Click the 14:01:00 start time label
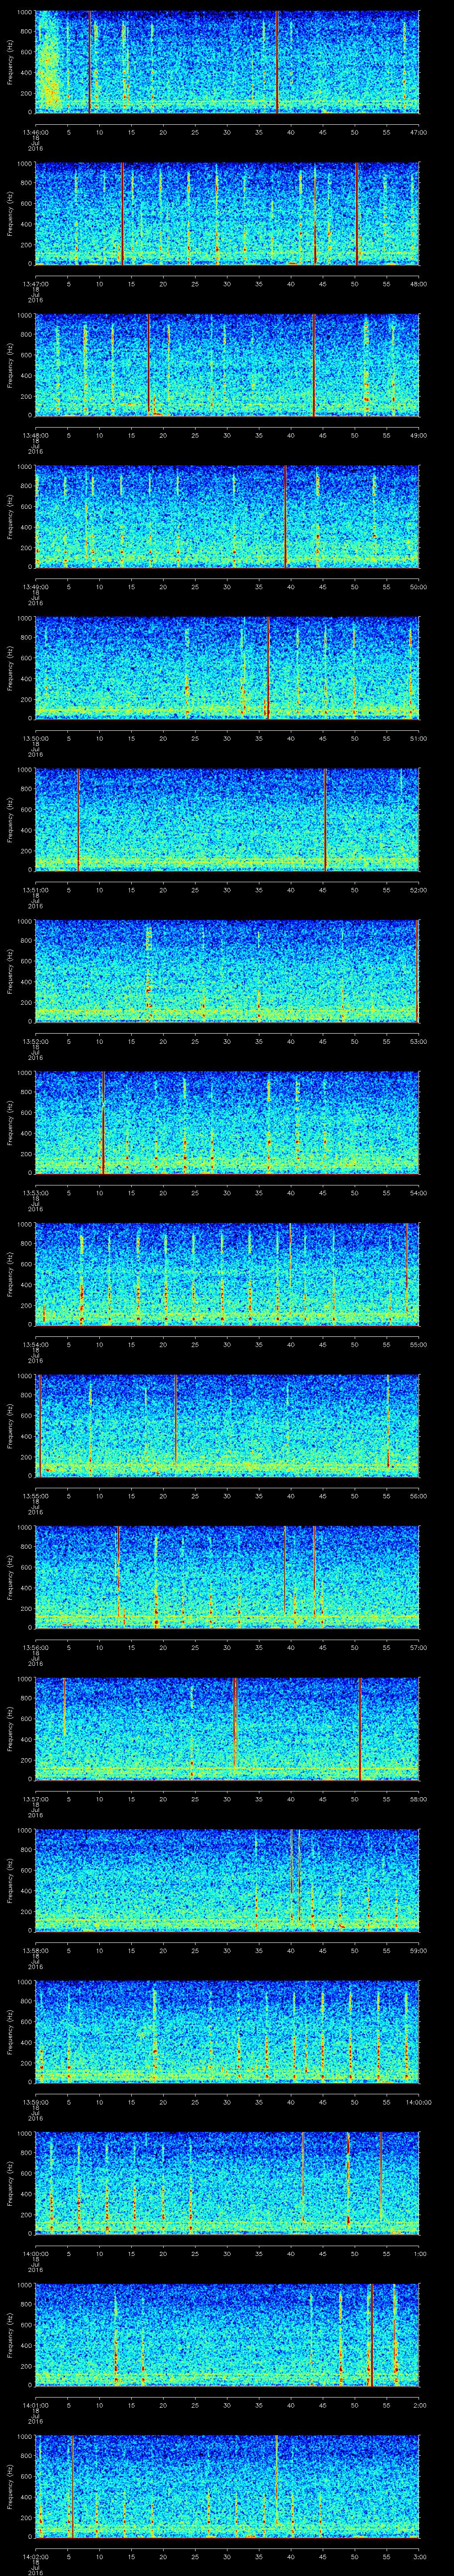This screenshot has height=2576, width=454. [36, 2405]
